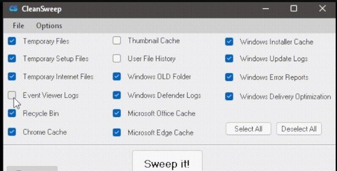The width and height of the screenshot is (337, 171).
Task: Disable Temporary Internet Files cleaning
Action: 12,77
